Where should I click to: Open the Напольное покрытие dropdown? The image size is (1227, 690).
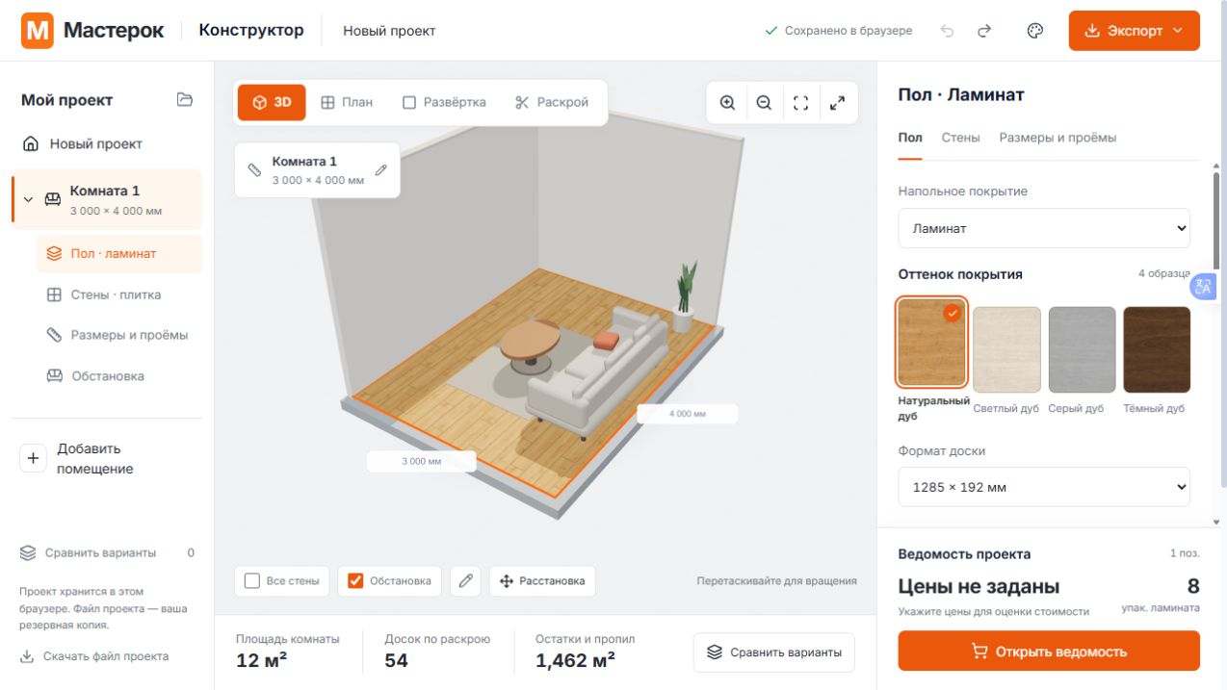(x=1044, y=229)
